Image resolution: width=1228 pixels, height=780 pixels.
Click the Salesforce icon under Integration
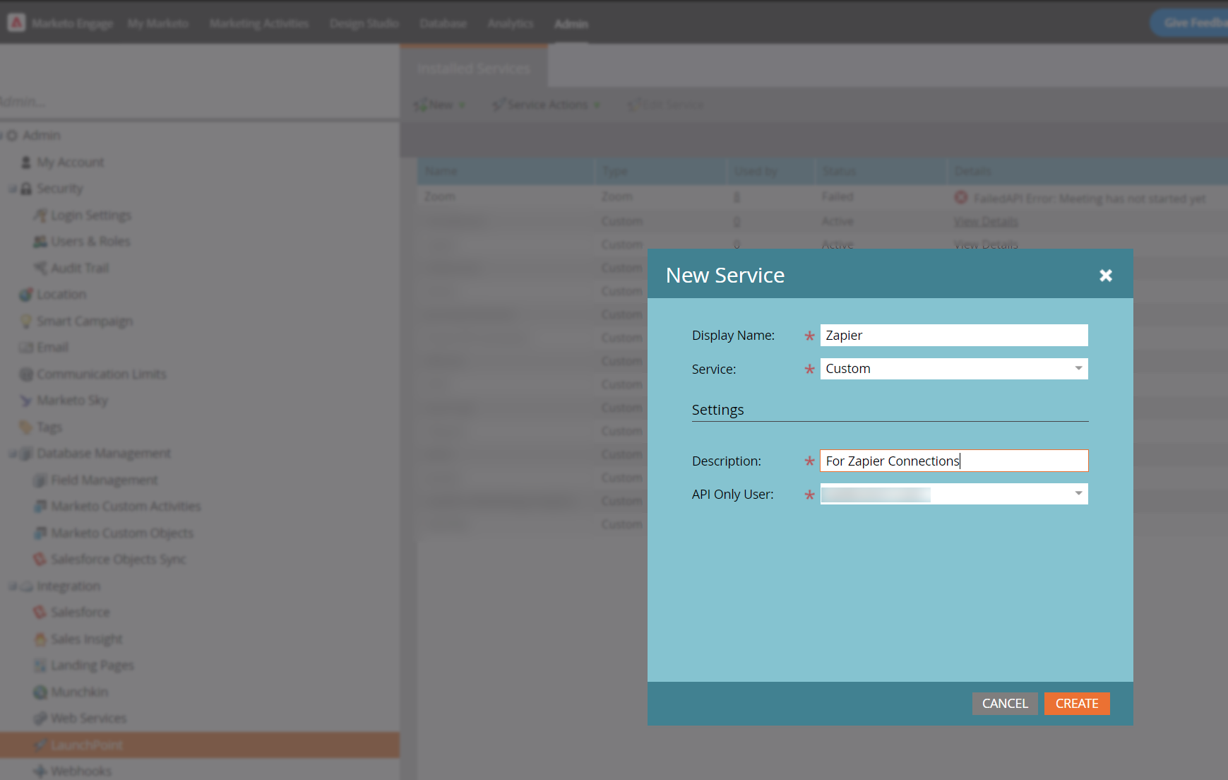click(40, 613)
